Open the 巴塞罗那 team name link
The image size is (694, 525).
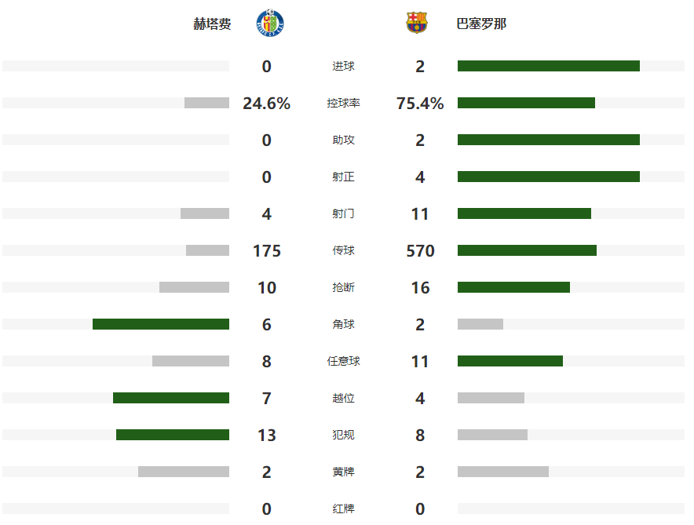click(481, 24)
